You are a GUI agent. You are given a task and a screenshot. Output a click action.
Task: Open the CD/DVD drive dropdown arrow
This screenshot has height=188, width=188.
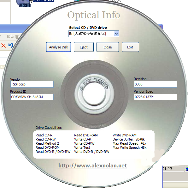click(x=116, y=34)
